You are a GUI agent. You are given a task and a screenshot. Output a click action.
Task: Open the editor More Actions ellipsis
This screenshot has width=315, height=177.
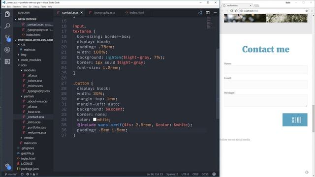[x=216, y=13]
